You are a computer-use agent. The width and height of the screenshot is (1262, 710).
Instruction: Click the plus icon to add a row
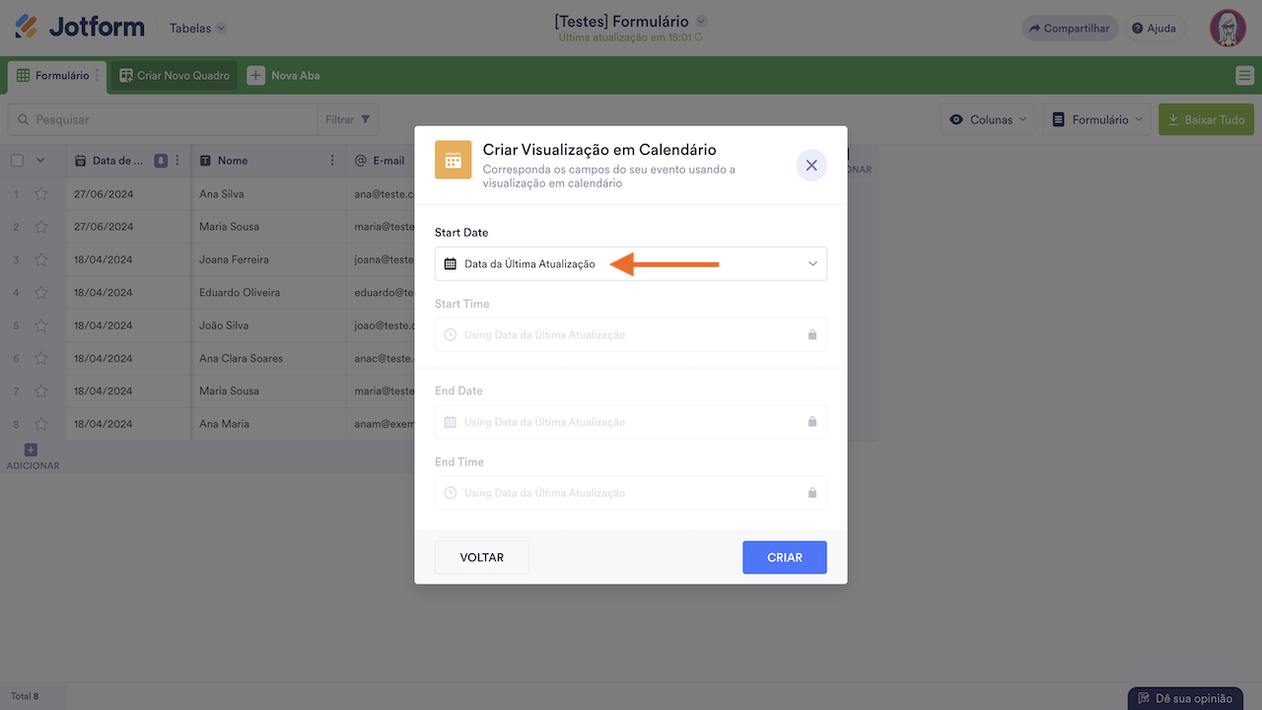click(x=31, y=451)
